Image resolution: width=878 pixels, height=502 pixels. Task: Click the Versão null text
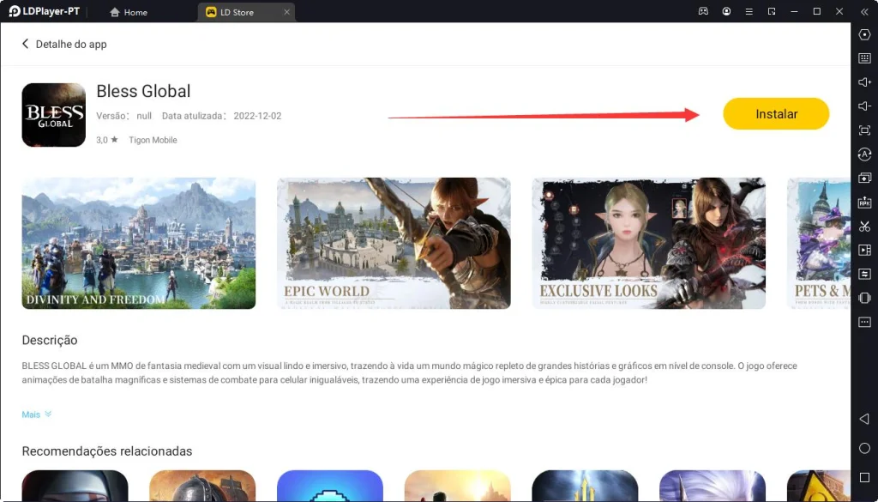coord(123,116)
